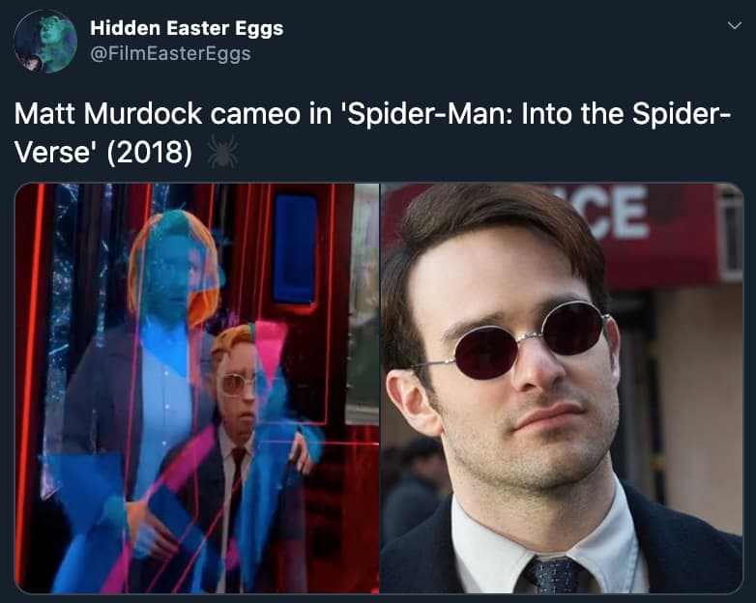Expand the tweet options chevron menu

[x=733, y=26]
